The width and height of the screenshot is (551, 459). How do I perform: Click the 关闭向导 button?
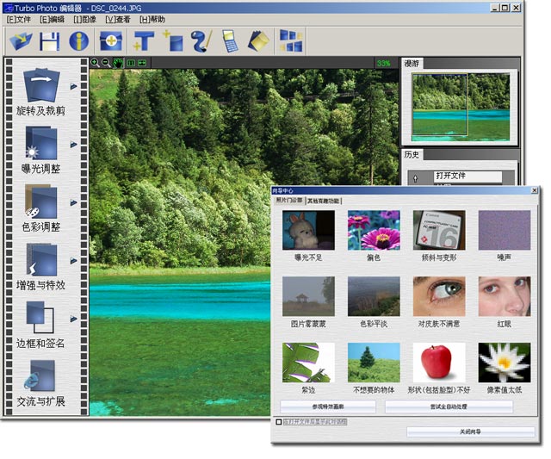[471, 431]
